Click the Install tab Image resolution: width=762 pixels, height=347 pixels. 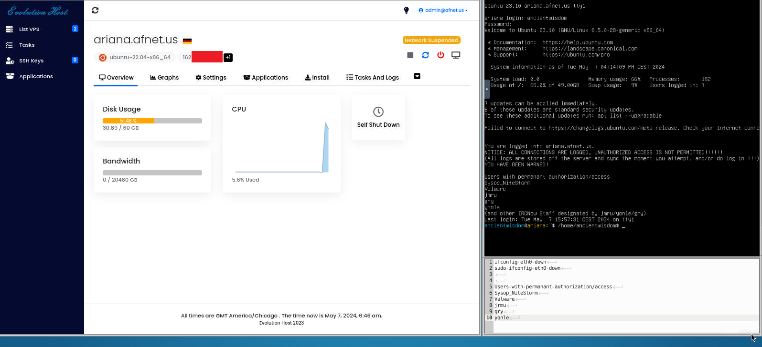click(x=317, y=78)
